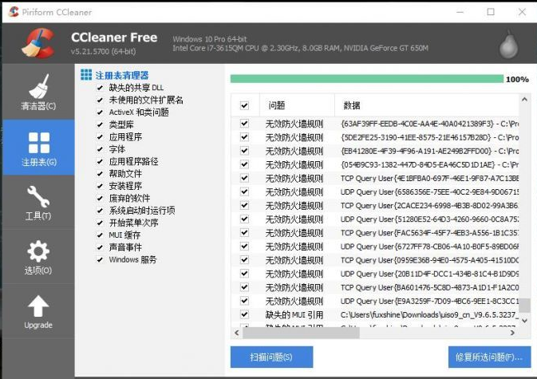The width and height of the screenshot is (537, 379).
Task: Select UDP Query User{20B11D4F entry
Action: [x=429, y=274]
